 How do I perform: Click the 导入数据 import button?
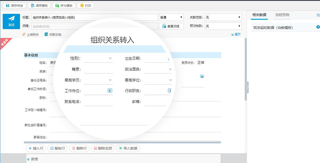point(128,148)
